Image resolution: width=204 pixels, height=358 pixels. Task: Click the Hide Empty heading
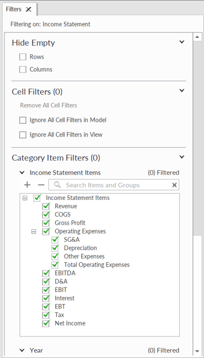click(33, 43)
